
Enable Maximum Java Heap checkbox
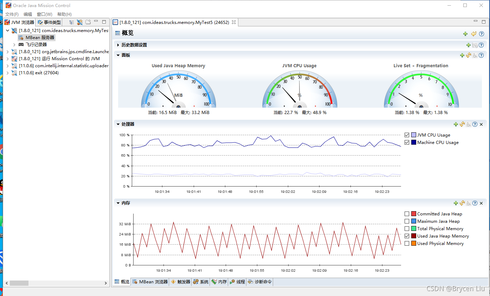click(x=407, y=221)
